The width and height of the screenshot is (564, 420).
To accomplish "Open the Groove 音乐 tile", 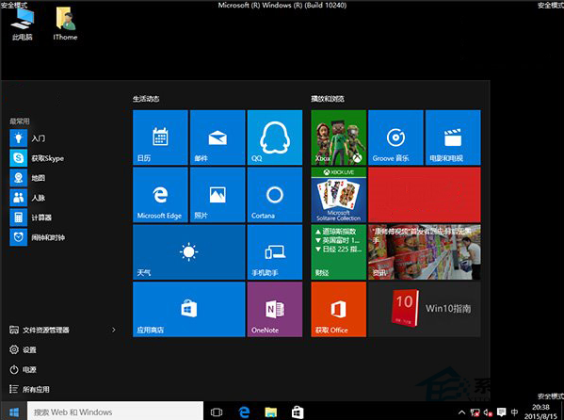I will pyautogui.click(x=395, y=137).
